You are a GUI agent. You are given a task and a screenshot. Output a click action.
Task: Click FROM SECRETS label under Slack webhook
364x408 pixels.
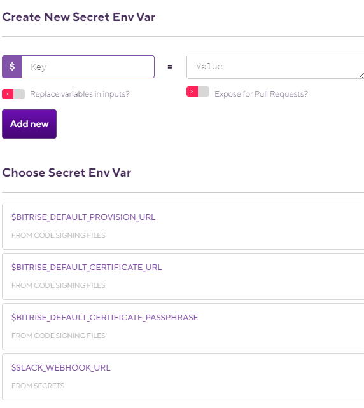click(x=38, y=386)
